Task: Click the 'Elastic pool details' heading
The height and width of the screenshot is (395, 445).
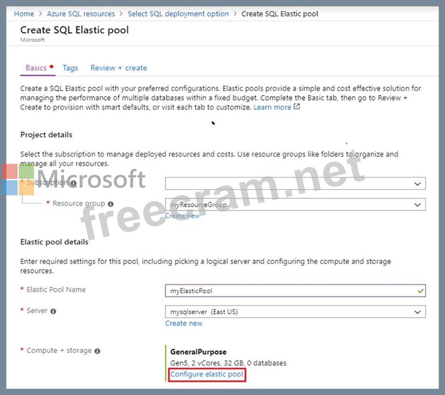Action: pyautogui.click(x=54, y=242)
